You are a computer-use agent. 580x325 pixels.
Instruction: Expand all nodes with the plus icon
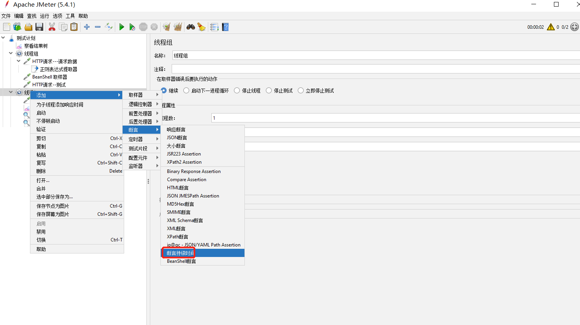coord(87,27)
